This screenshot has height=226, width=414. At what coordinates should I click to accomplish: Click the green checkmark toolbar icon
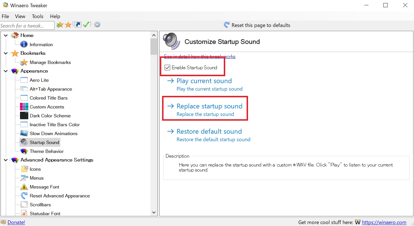point(86,25)
